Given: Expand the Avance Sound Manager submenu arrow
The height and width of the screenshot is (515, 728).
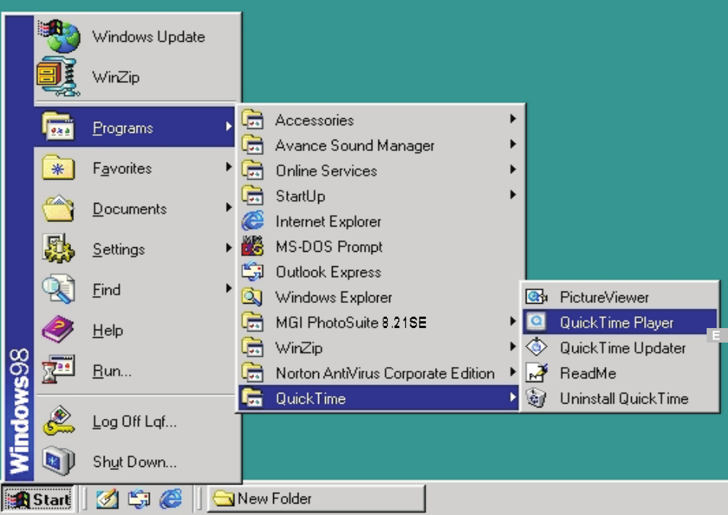Looking at the screenshot, I should pos(513,144).
